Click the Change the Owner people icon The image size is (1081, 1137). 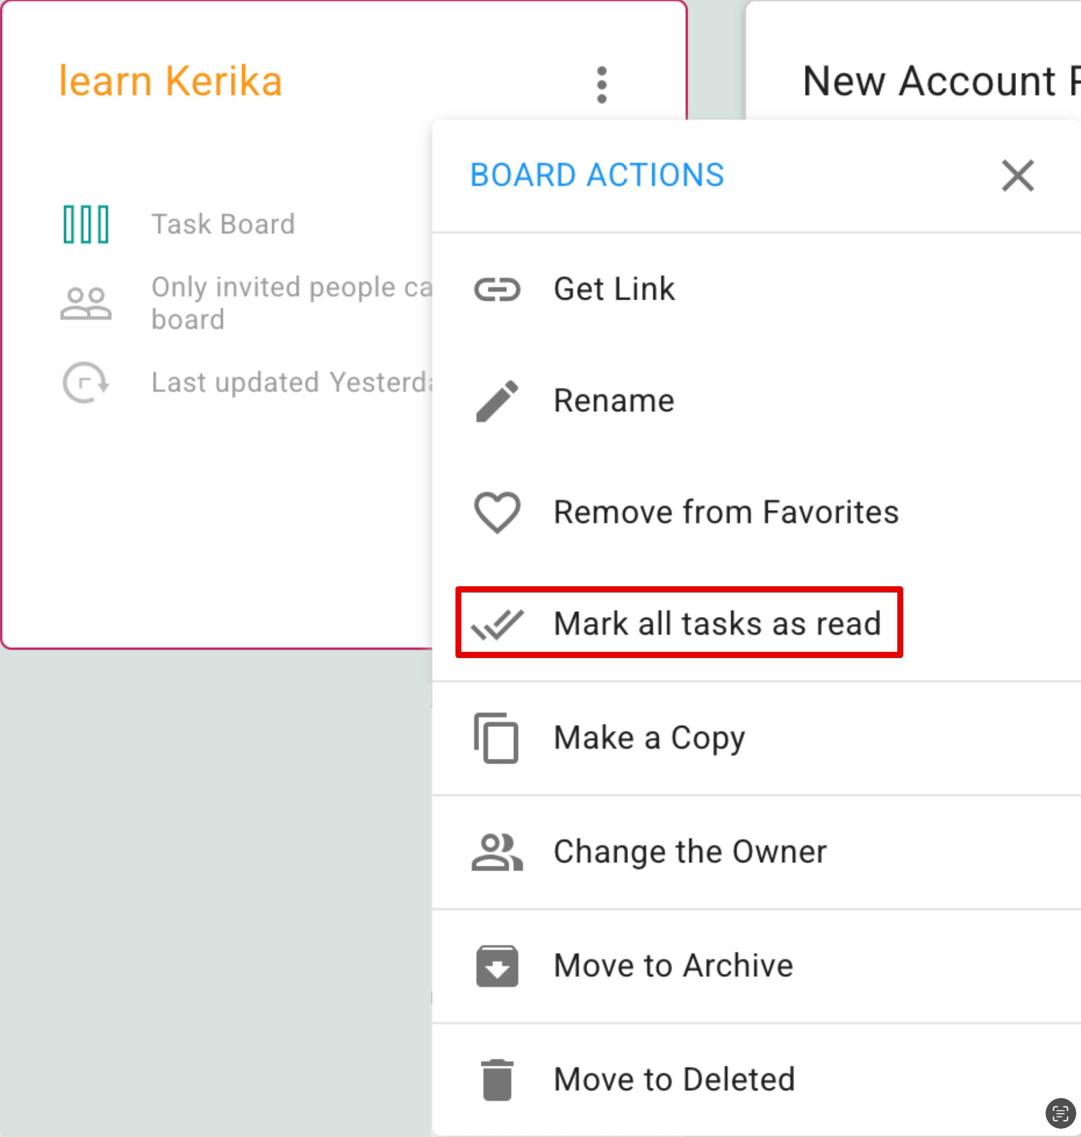click(497, 852)
